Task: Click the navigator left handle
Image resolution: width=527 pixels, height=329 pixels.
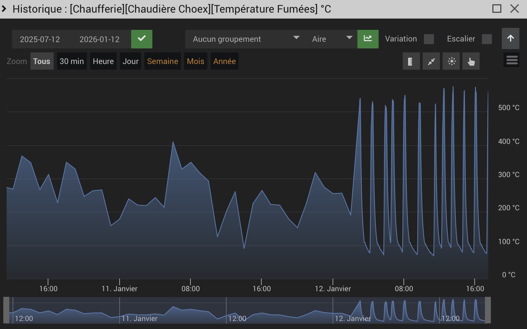Action: [6, 310]
